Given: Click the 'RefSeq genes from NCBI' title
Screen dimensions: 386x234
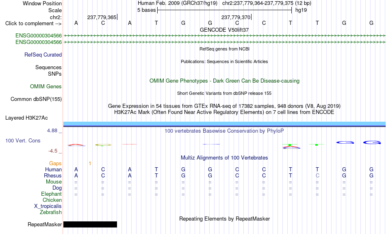Looking at the screenshot, I should pos(224,49).
